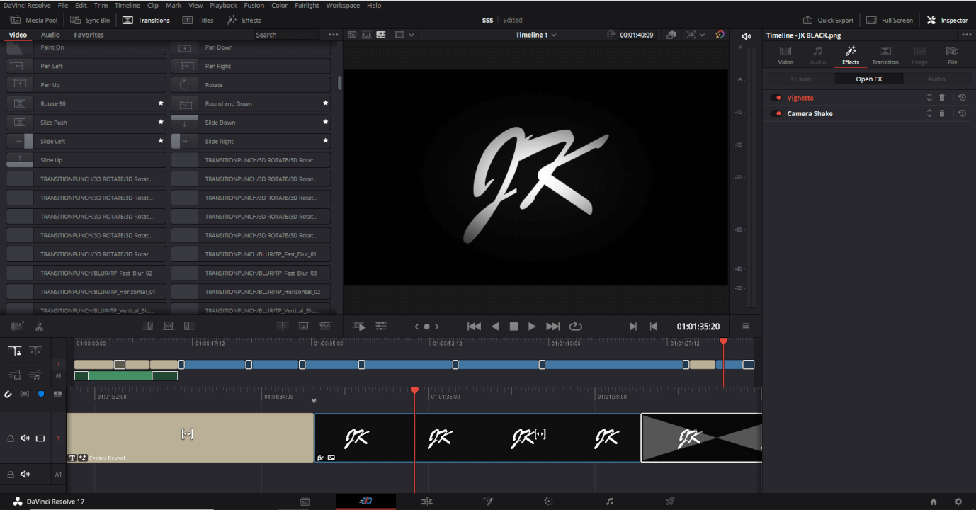Open project settings gear icon

(958, 501)
